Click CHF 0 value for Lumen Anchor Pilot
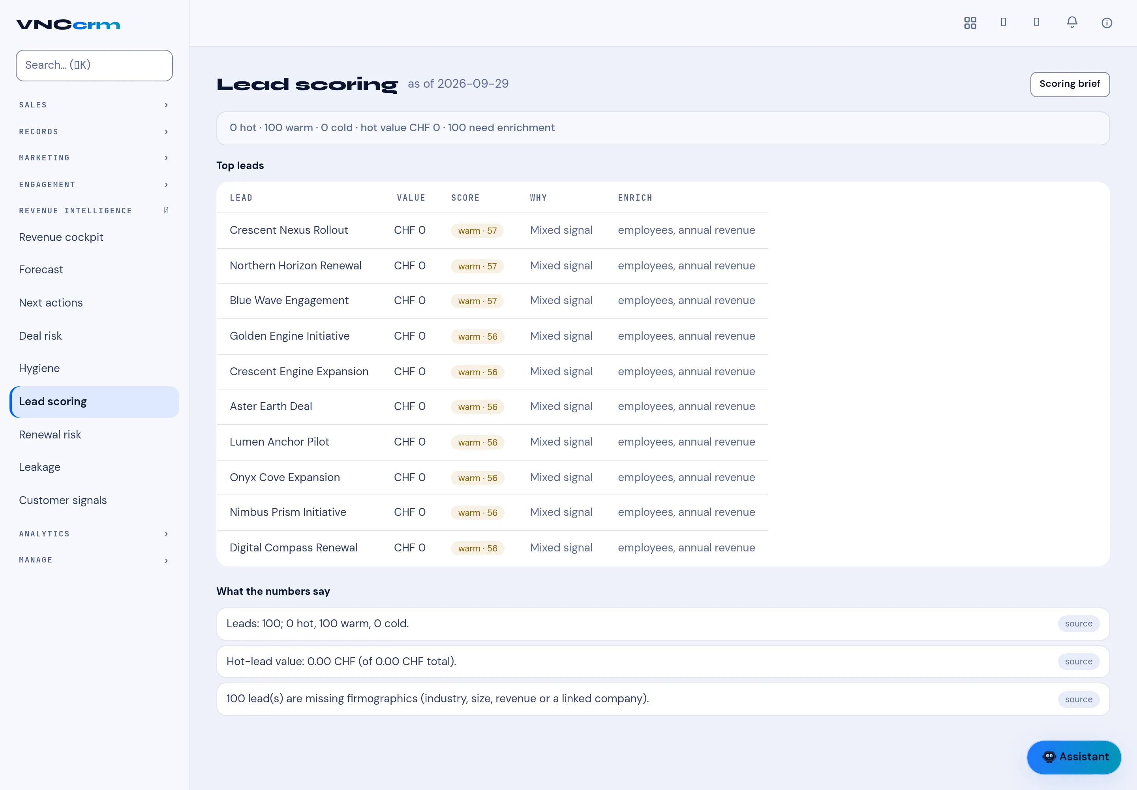Image resolution: width=1137 pixels, height=790 pixels. (410, 442)
